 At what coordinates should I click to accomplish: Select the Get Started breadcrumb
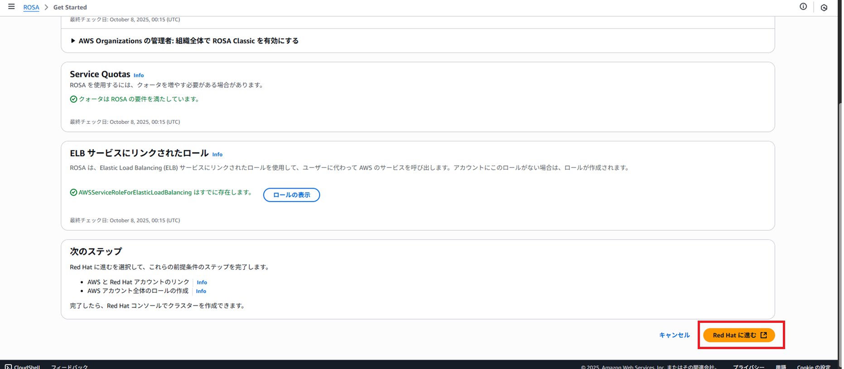(70, 7)
